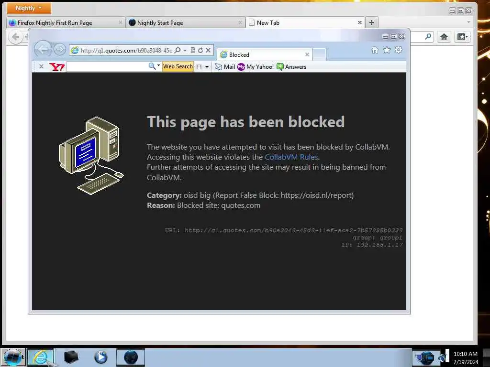This screenshot has height=367, width=490.
Task: Close Firefox Nightly First Run Page tab
Action: click(x=120, y=22)
